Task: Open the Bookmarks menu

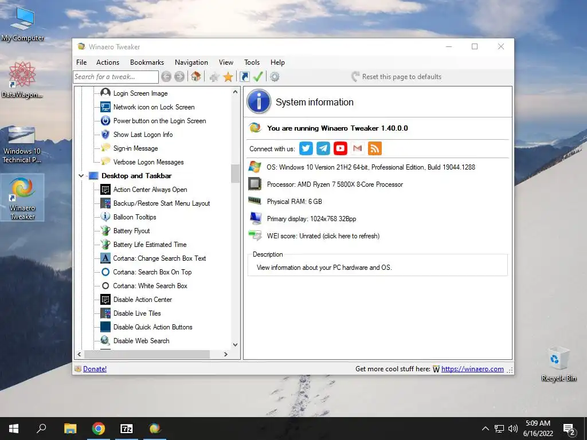Action: [147, 62]
